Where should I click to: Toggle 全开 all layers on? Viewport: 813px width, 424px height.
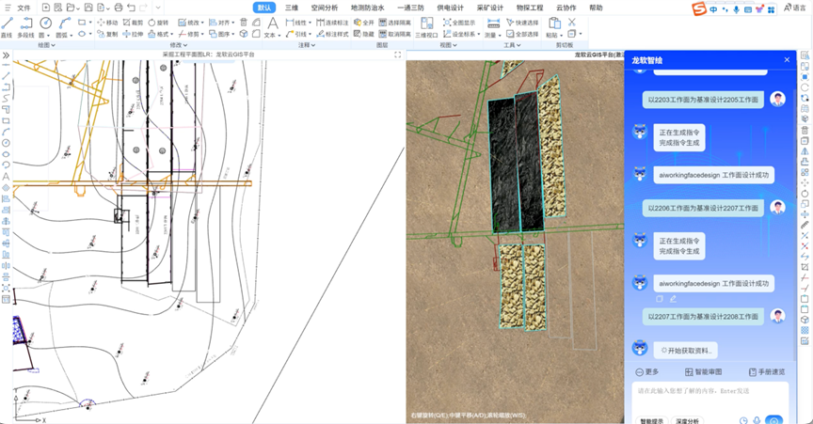point(363,22)
